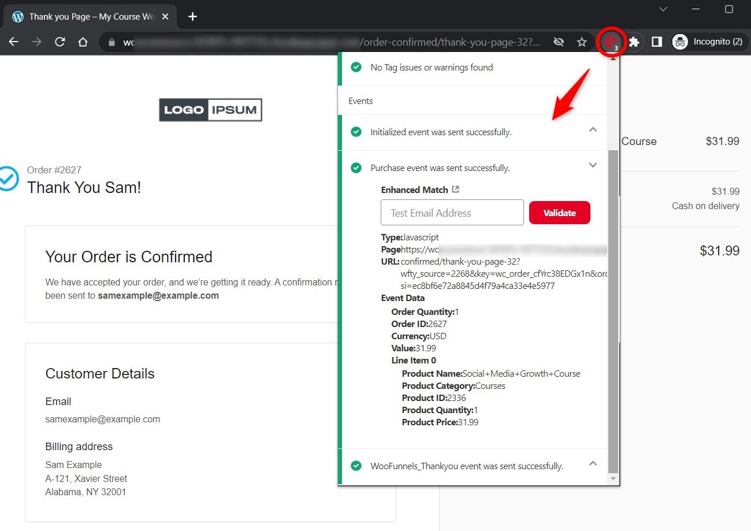This screenshot has width=751, height=531.
Task: Click the Test Email Address input field
Action: pyautogui.click(x=452, y=212)
